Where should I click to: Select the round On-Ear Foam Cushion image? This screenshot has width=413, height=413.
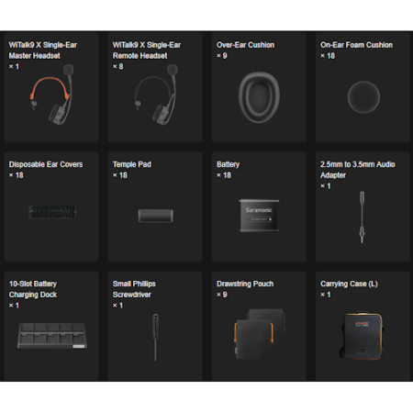click(x=363, y=97)
